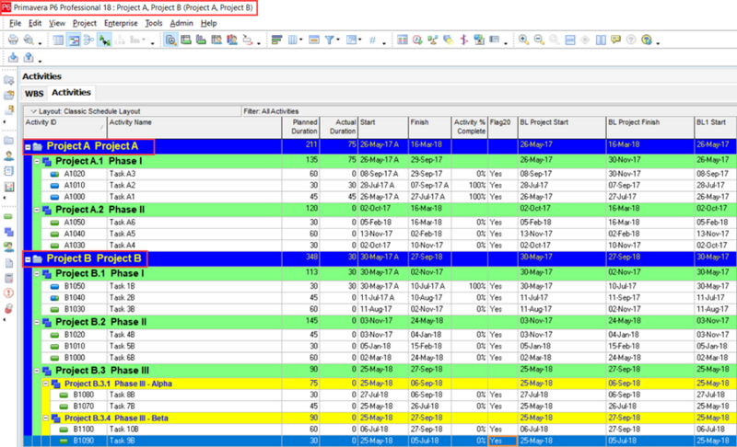737x447 pixels.
Task: Open the Resources sidebar icon
Action: pyautogui.click(x=8, y=155)
